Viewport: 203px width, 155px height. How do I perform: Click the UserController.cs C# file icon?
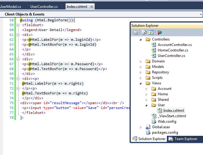point(154,56)
